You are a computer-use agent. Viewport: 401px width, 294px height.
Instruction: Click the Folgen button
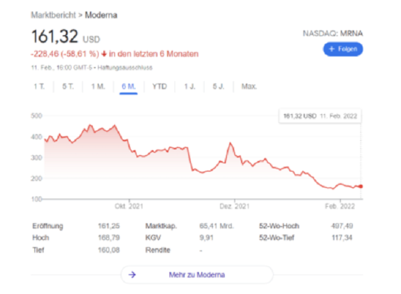343,49
